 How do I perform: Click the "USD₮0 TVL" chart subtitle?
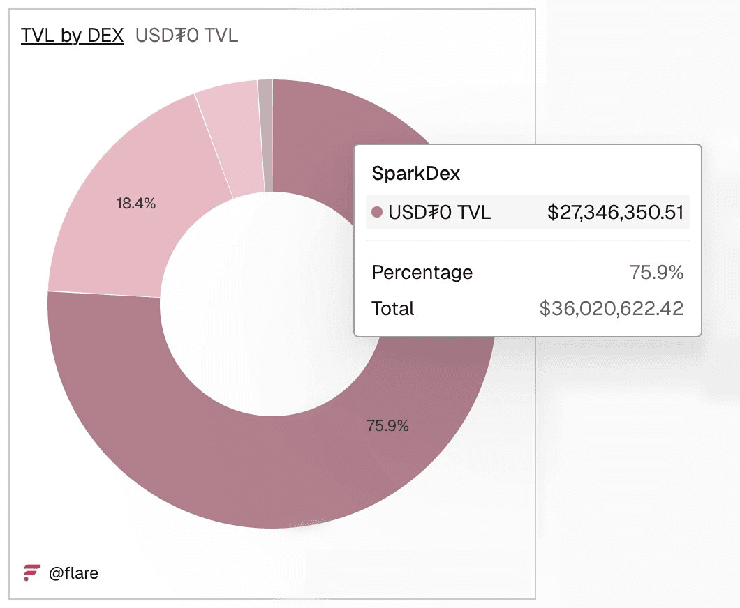pyautogui.click(x=186, y=35)
